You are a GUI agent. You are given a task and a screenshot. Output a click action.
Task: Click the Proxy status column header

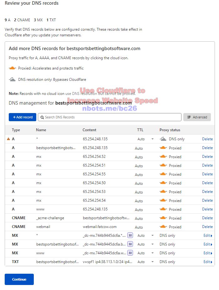(170, 130)
